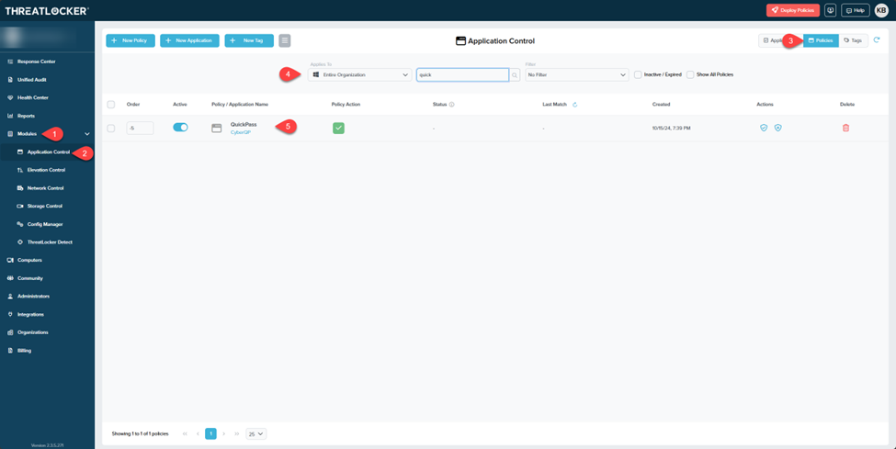This screenshot has height=449, width=896.
Task: Go to the first page of policies
Action: (185, 434)
